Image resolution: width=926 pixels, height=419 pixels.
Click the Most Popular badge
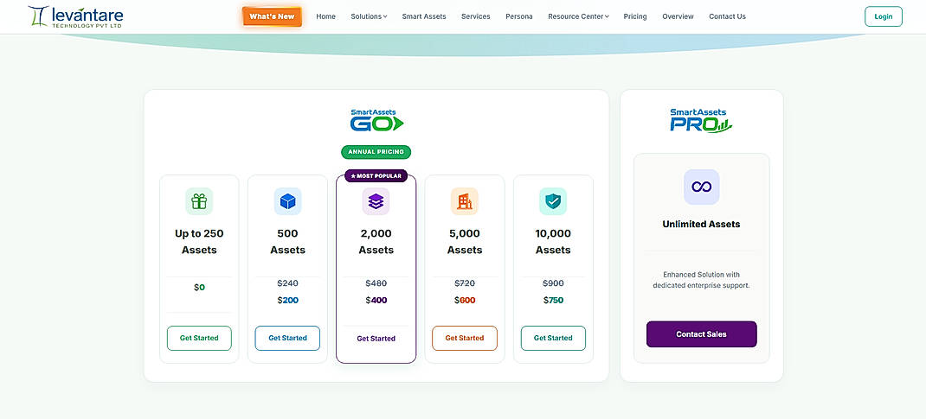coord(376,175)
